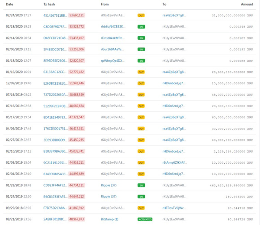260x225 pixels.
Task: Open sender address rhb6qN4CBS2K...
Action: (113, 27)
